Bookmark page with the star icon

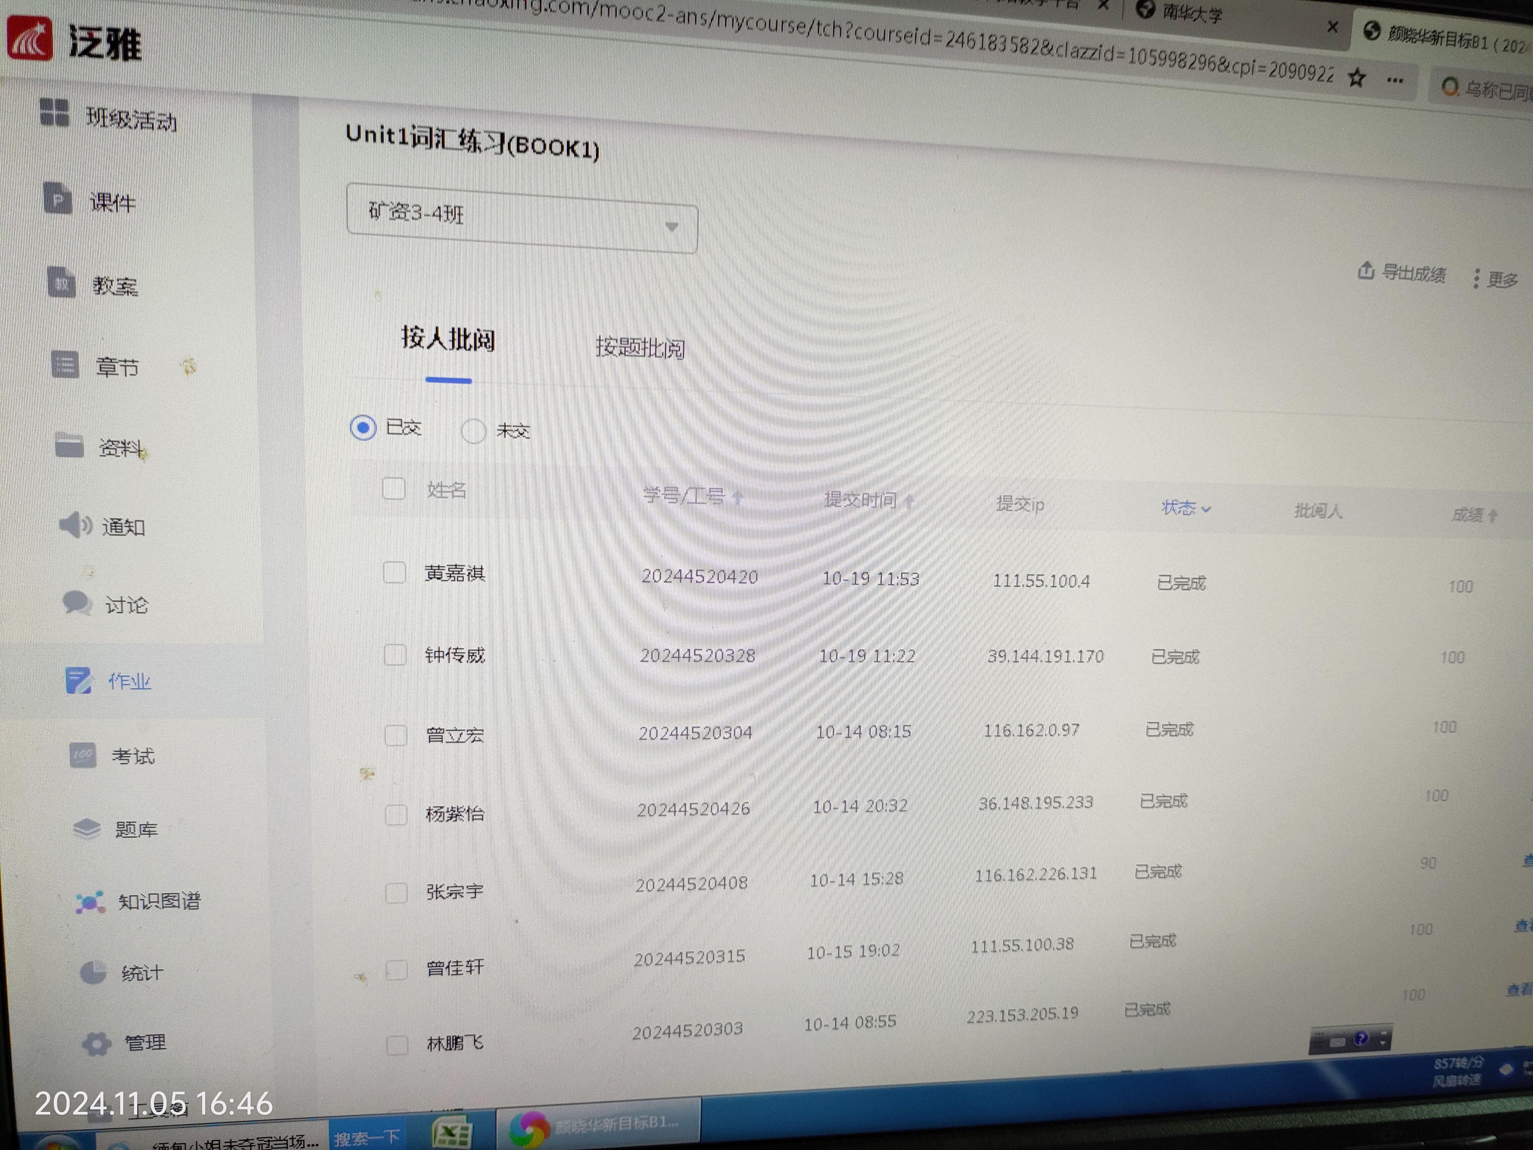coord(1356,78)
